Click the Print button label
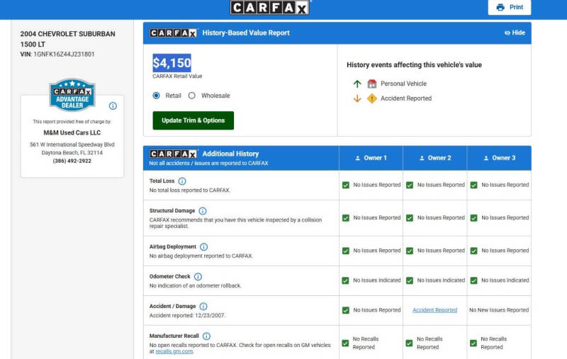The width and height of the screenshot is (567, 359). coord(517,7)
